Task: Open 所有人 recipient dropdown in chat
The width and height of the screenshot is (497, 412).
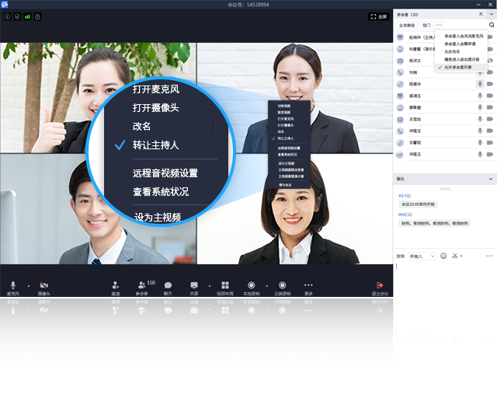Action: click(x=422, y=257)
